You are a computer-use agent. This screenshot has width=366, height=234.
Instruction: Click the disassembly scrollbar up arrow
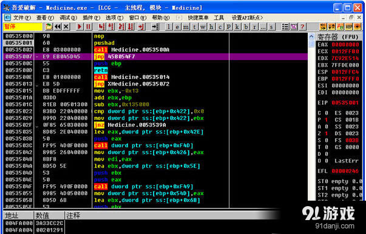311,36
